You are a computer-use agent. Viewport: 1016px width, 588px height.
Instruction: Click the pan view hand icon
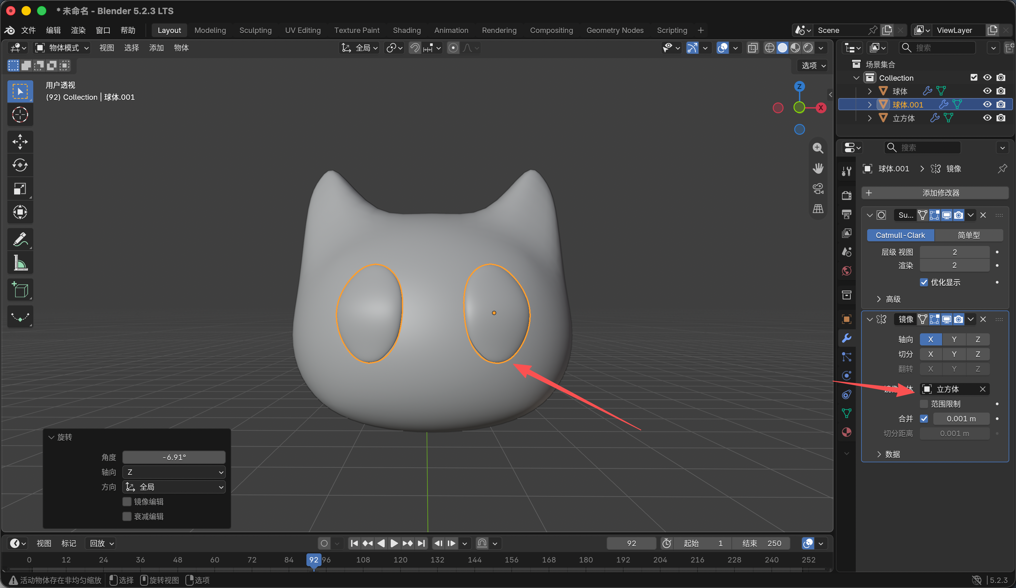coord(818,168)
